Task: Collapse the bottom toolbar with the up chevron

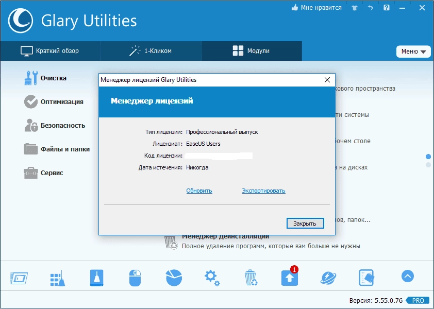Action: click(408, 276)
